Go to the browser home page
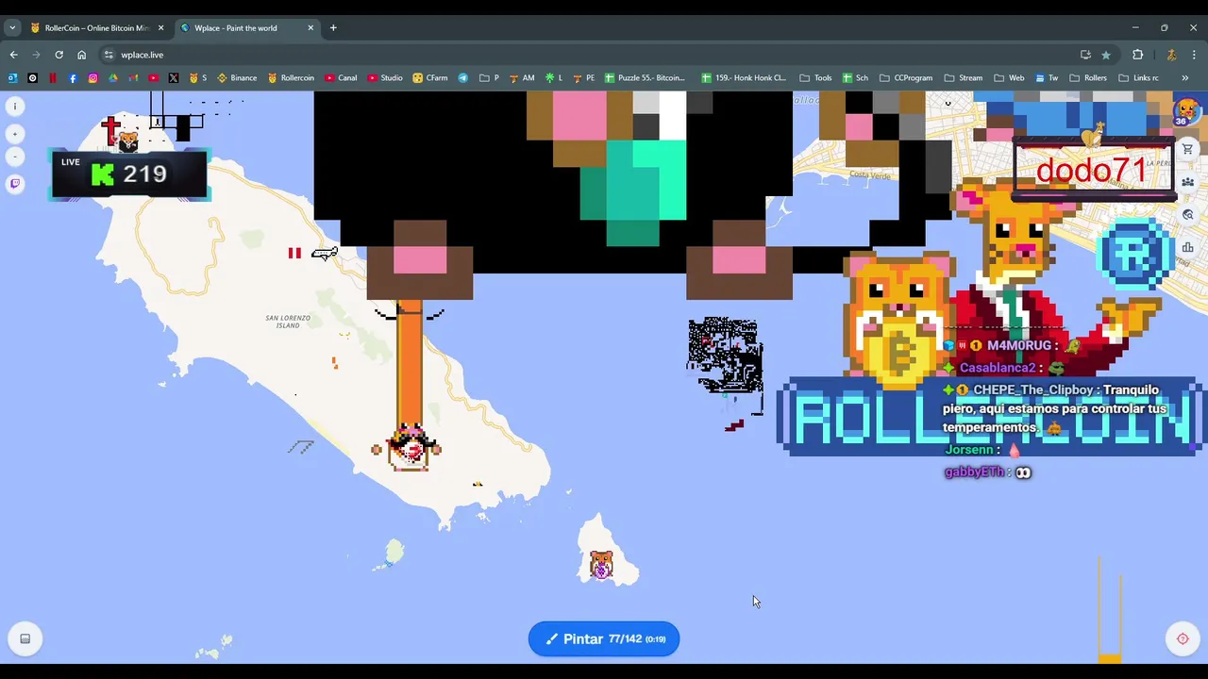This screenshot has width=1208, height=679. coord(81,55)
